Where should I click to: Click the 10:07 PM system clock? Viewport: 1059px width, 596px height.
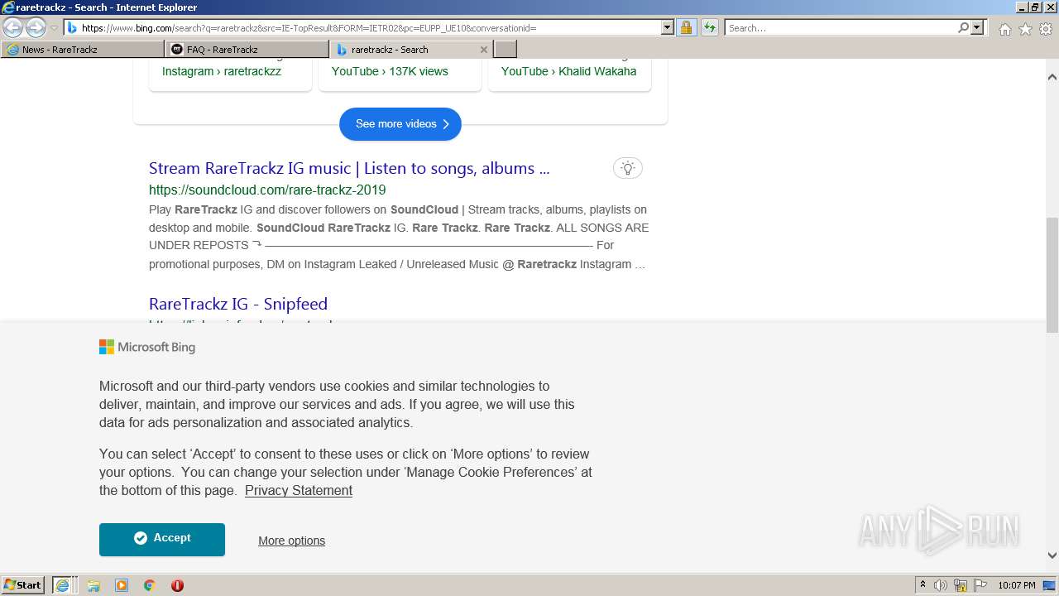[1017, 585]
